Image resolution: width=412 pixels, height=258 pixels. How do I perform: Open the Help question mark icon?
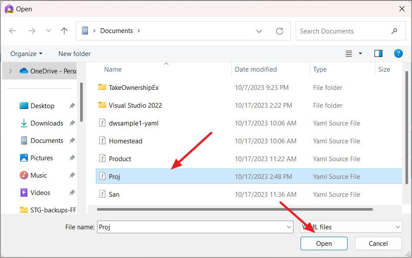click(398, 53)
